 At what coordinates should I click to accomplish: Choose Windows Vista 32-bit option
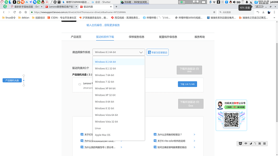coord(118,121)
